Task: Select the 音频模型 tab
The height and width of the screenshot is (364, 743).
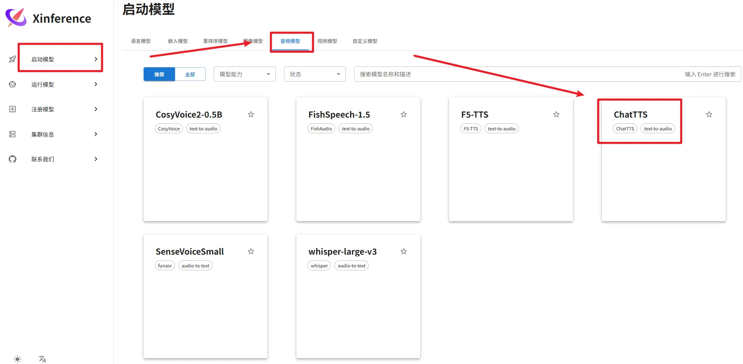Action: [290, 41]
